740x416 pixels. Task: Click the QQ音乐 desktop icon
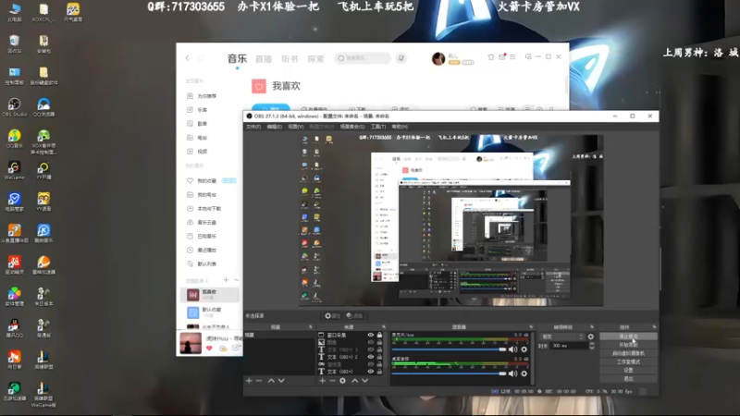tap(14, 139)
